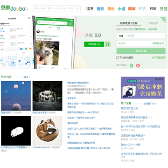
Task: Click the 登录豆瓣 button
Action: click(x=141, y=51)
